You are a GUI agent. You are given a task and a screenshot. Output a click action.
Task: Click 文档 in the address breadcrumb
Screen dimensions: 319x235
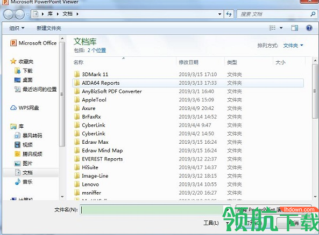click(67, 14)
